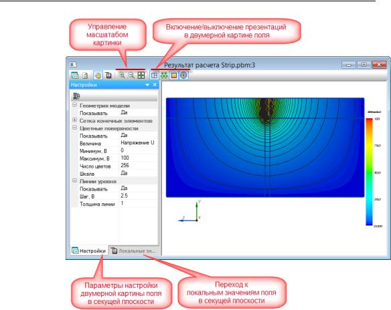This screenshot has height=310, width=391.
Task: Click the color scale legend bar
Action: click(x=369, y=172)
